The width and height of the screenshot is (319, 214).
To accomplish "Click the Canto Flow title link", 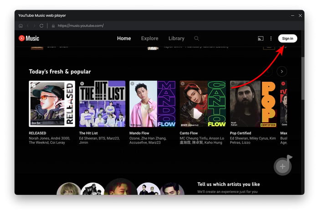I will [x=189, y=133].
